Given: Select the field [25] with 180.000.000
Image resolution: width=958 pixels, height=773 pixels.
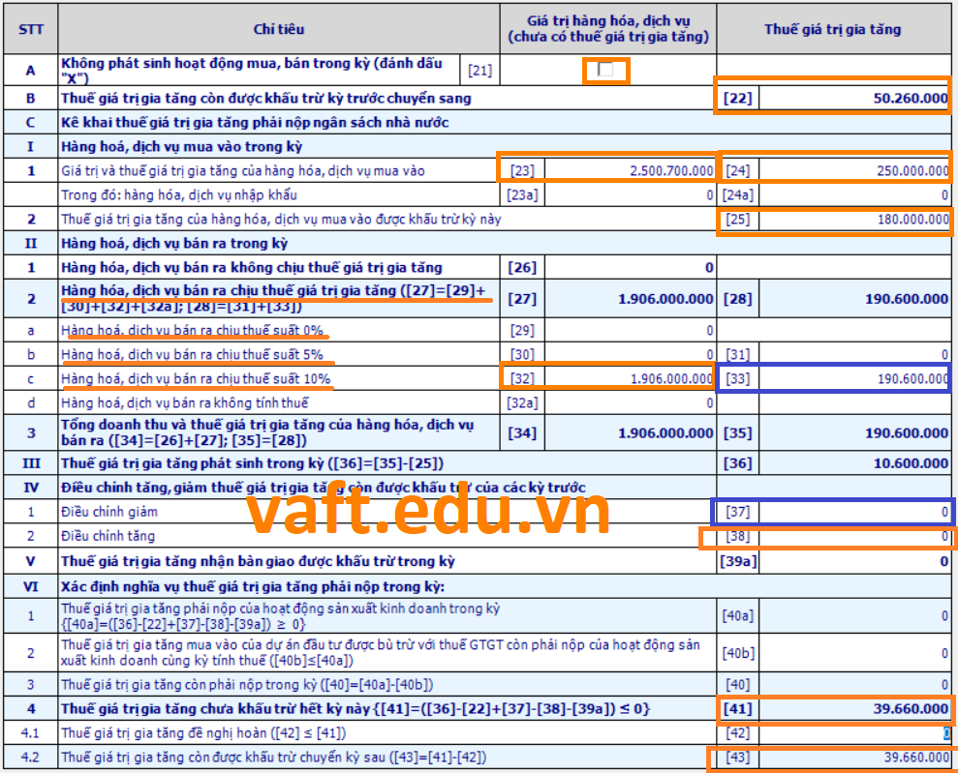Looking at the screenshot, I should point(854,219).
